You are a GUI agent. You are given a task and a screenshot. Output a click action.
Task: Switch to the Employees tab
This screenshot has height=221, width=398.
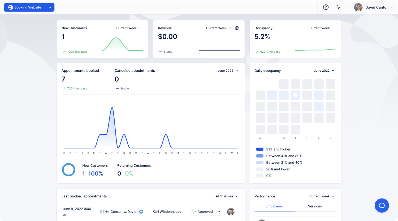click(274, 206)
